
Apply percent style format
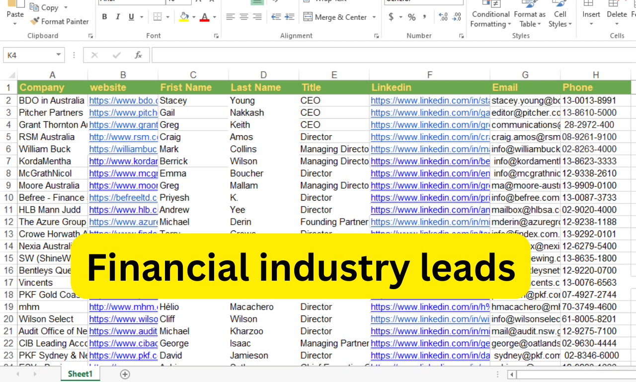[412, 17]
